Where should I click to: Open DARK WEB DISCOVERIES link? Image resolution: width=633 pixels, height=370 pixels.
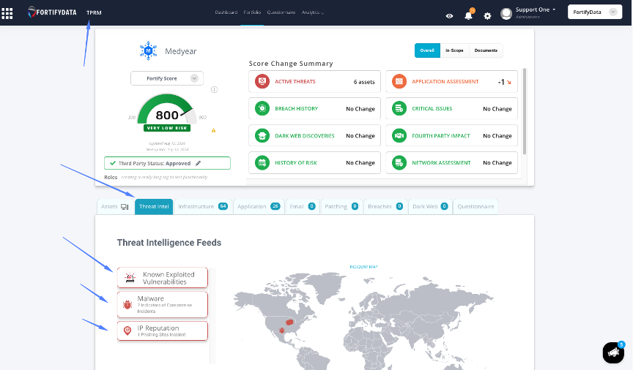305,136
